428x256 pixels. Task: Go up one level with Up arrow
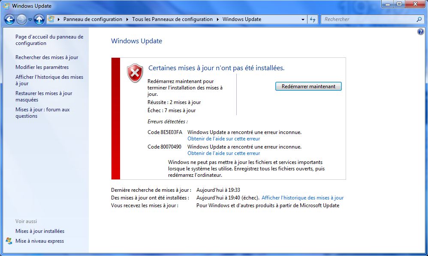pos(39,19)
